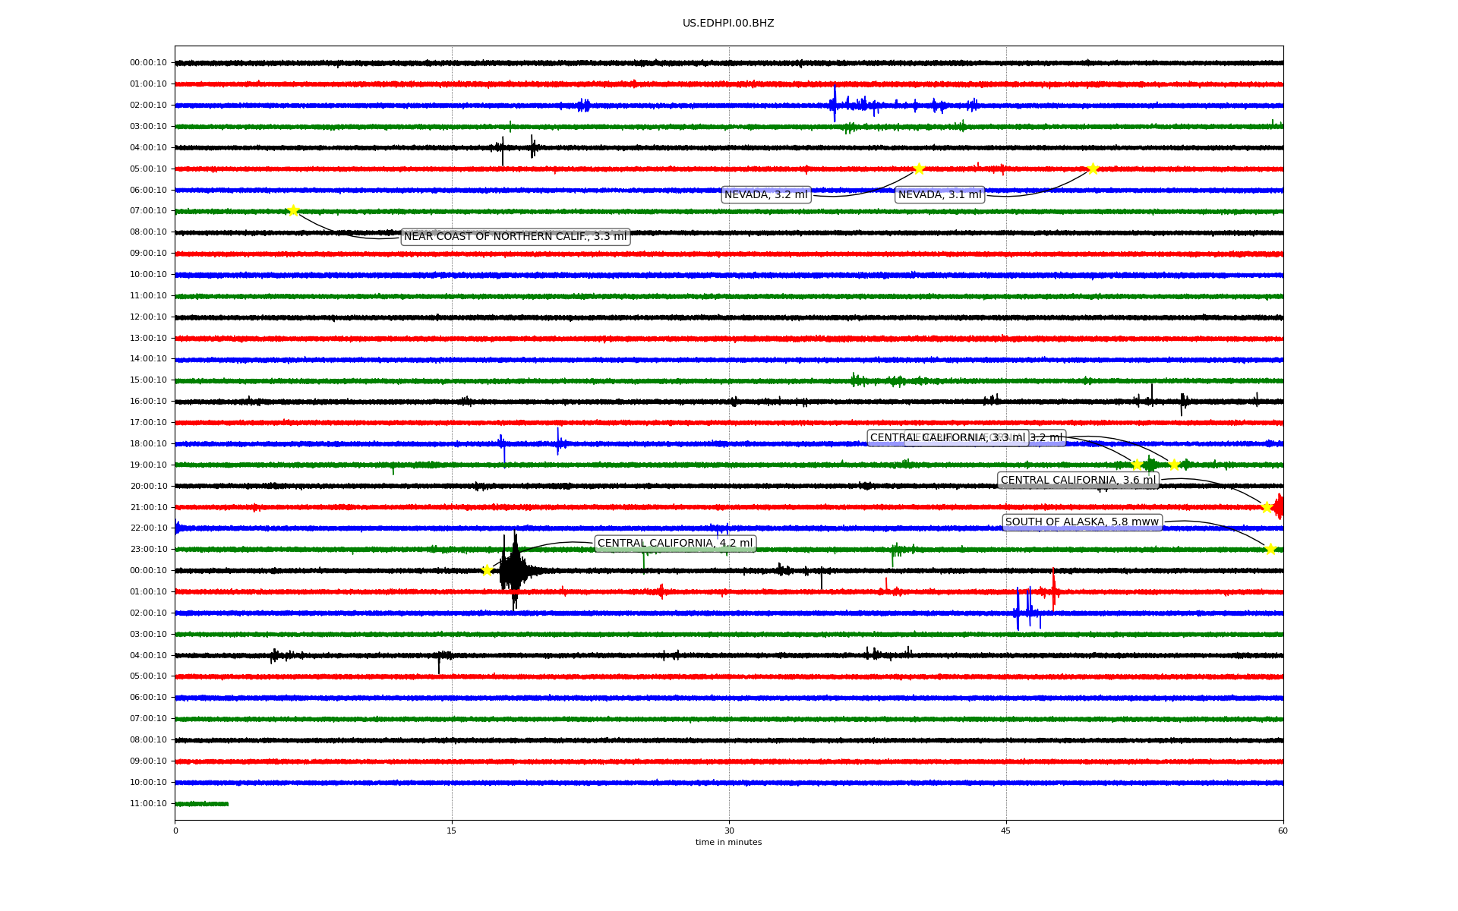Click the star marker for Nevada 3.1 ml
The image size is (1458, 911).
click(1093, 169)
